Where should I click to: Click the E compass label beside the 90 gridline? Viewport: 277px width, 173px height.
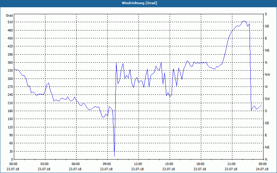pos(266,135)
